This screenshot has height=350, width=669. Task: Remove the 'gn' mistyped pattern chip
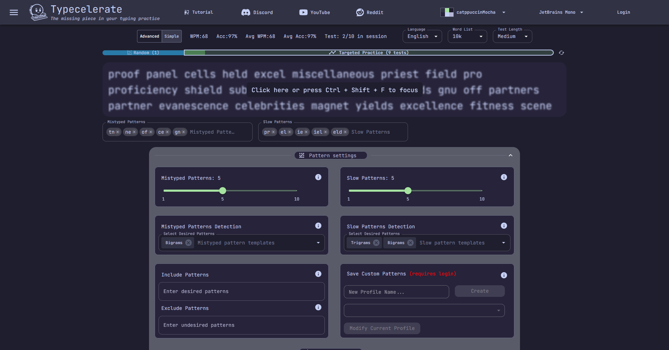click(184, 132)
